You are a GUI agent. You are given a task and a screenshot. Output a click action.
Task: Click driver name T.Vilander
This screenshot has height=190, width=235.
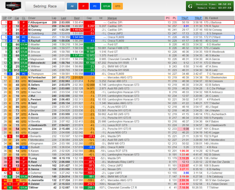34,48
